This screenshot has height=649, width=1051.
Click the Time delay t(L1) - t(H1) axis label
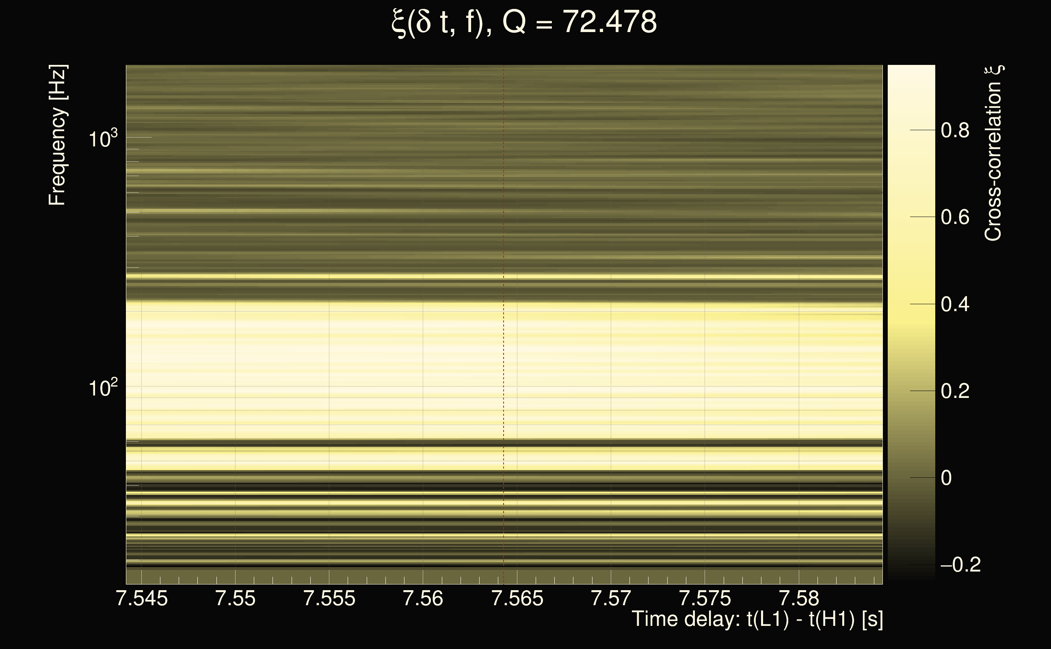[x=757, y=619]
